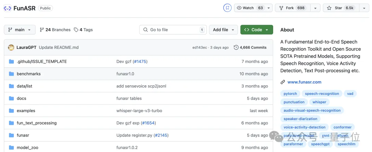Open the examples folder name

pos(26,111)
